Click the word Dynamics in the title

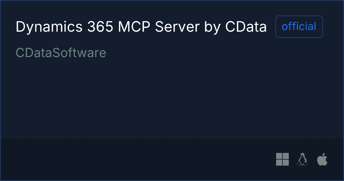[x=49, y=27]
